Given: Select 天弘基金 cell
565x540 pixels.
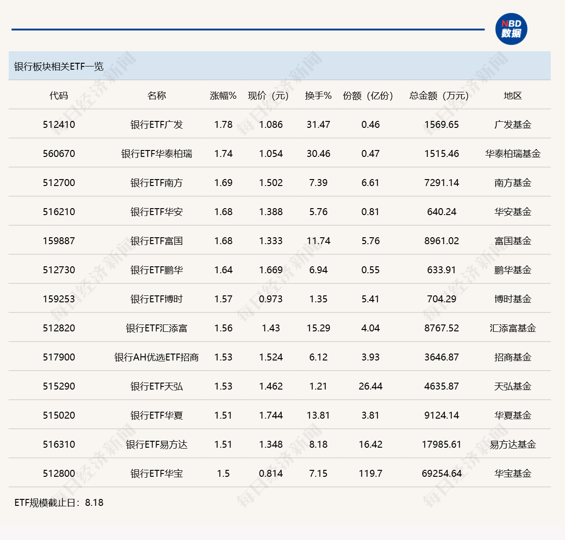Looking at the screenshot, I should point(513,386).
